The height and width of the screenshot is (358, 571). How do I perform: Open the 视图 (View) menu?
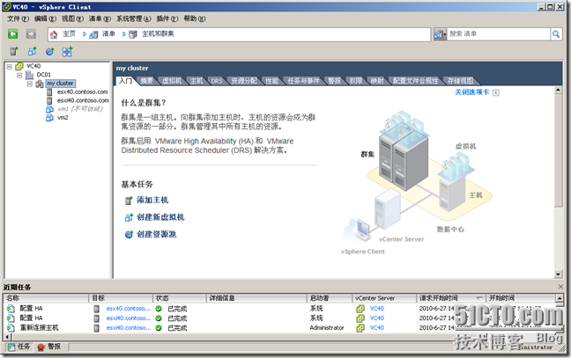tap(72, 18)
